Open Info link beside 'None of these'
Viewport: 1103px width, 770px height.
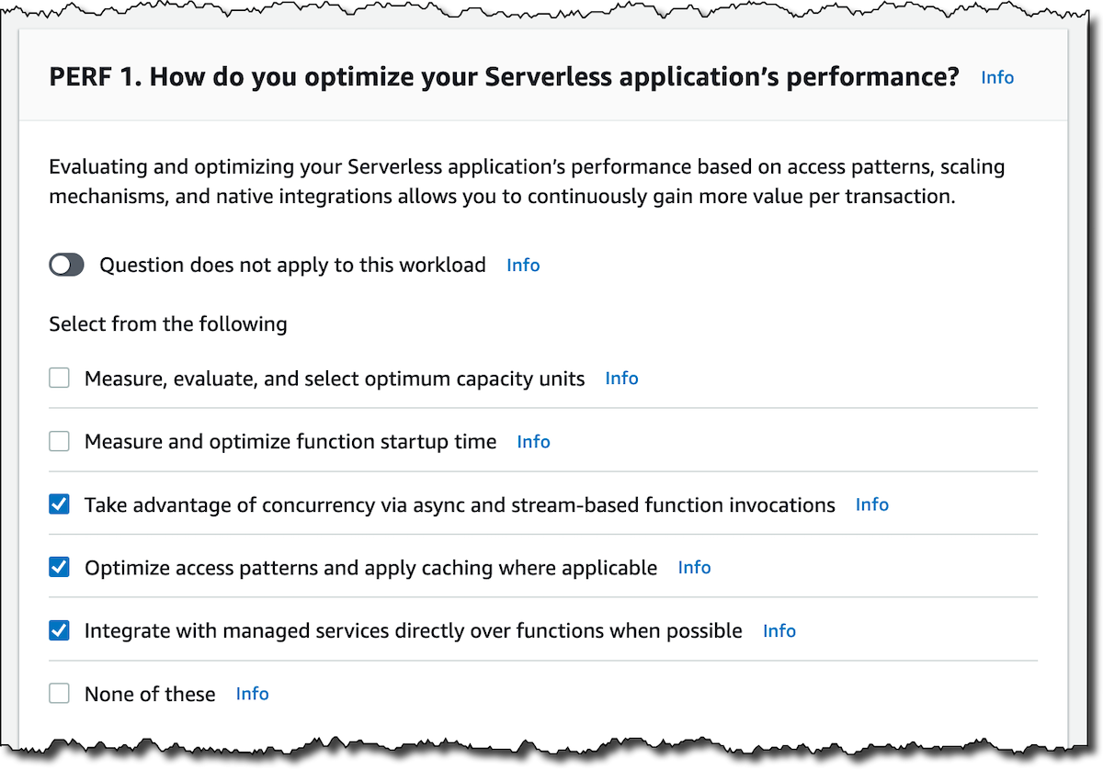pos(252,694)
